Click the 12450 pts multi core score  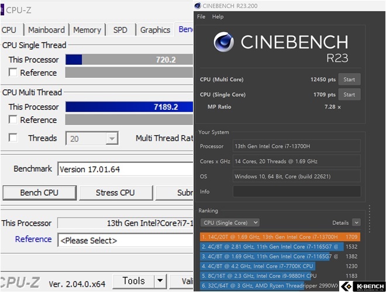point(323,79)
